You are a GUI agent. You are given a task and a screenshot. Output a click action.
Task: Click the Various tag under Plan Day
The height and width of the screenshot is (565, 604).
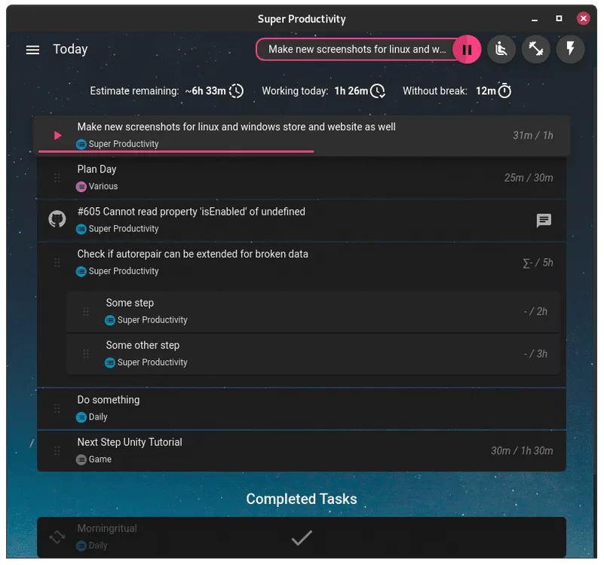tap(97, 186)
